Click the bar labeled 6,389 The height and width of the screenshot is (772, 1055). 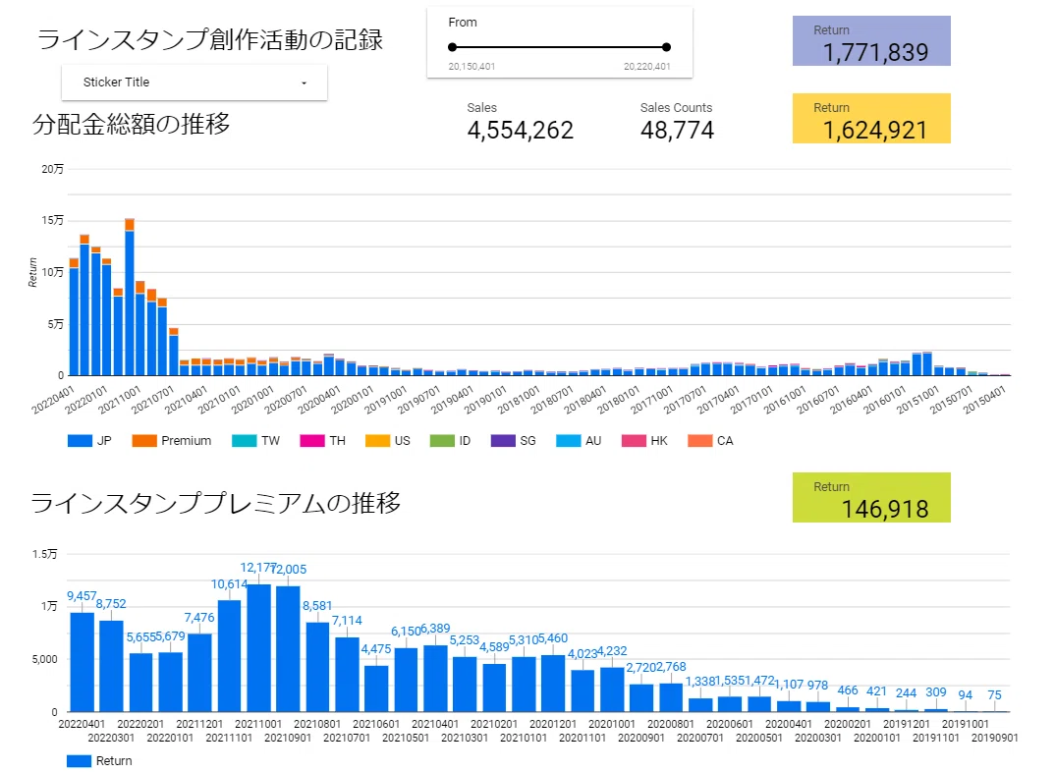click(435, 679)
